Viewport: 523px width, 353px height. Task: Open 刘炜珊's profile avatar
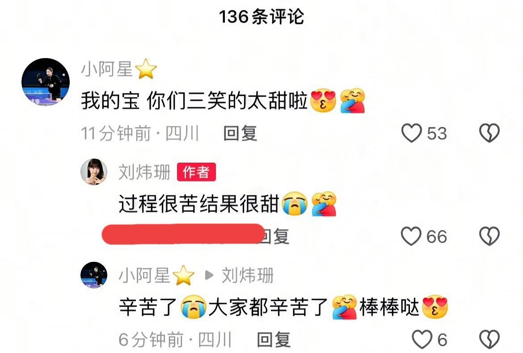coord(94,172)
